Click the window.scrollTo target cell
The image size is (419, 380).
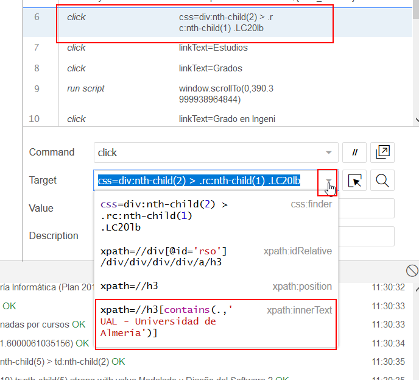[x=226, y=94]
